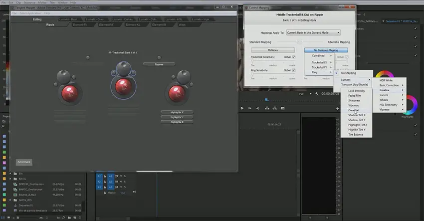424x221 pixels.
Task: Click the Program Monitor timecode display
Action: [330, 94]
